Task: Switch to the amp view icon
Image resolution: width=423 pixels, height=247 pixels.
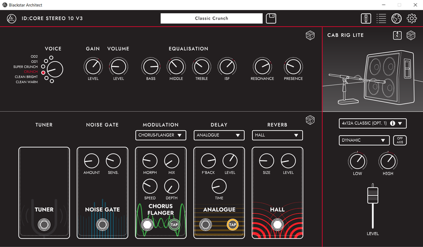Action: pos(365,18)
